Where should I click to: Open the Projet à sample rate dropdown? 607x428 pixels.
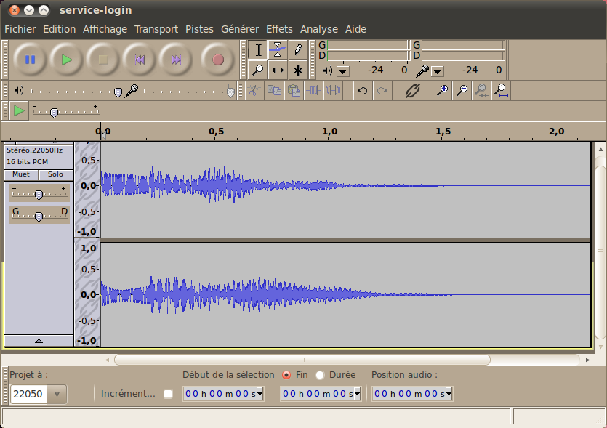pos(57,394)
